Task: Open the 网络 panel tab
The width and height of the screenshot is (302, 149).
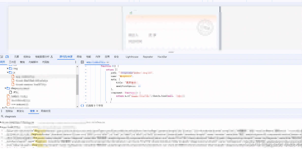Action: 79,57
